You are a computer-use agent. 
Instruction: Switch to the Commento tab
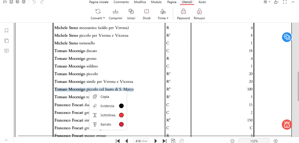pos(121,2)
